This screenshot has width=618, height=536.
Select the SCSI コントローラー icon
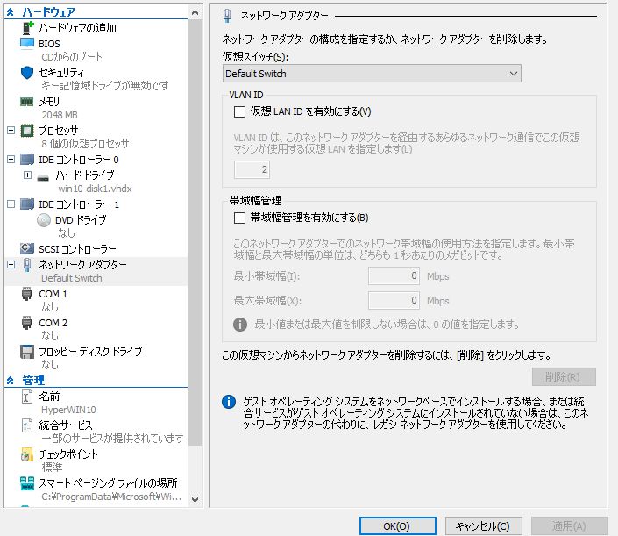[x=27, y=248]
